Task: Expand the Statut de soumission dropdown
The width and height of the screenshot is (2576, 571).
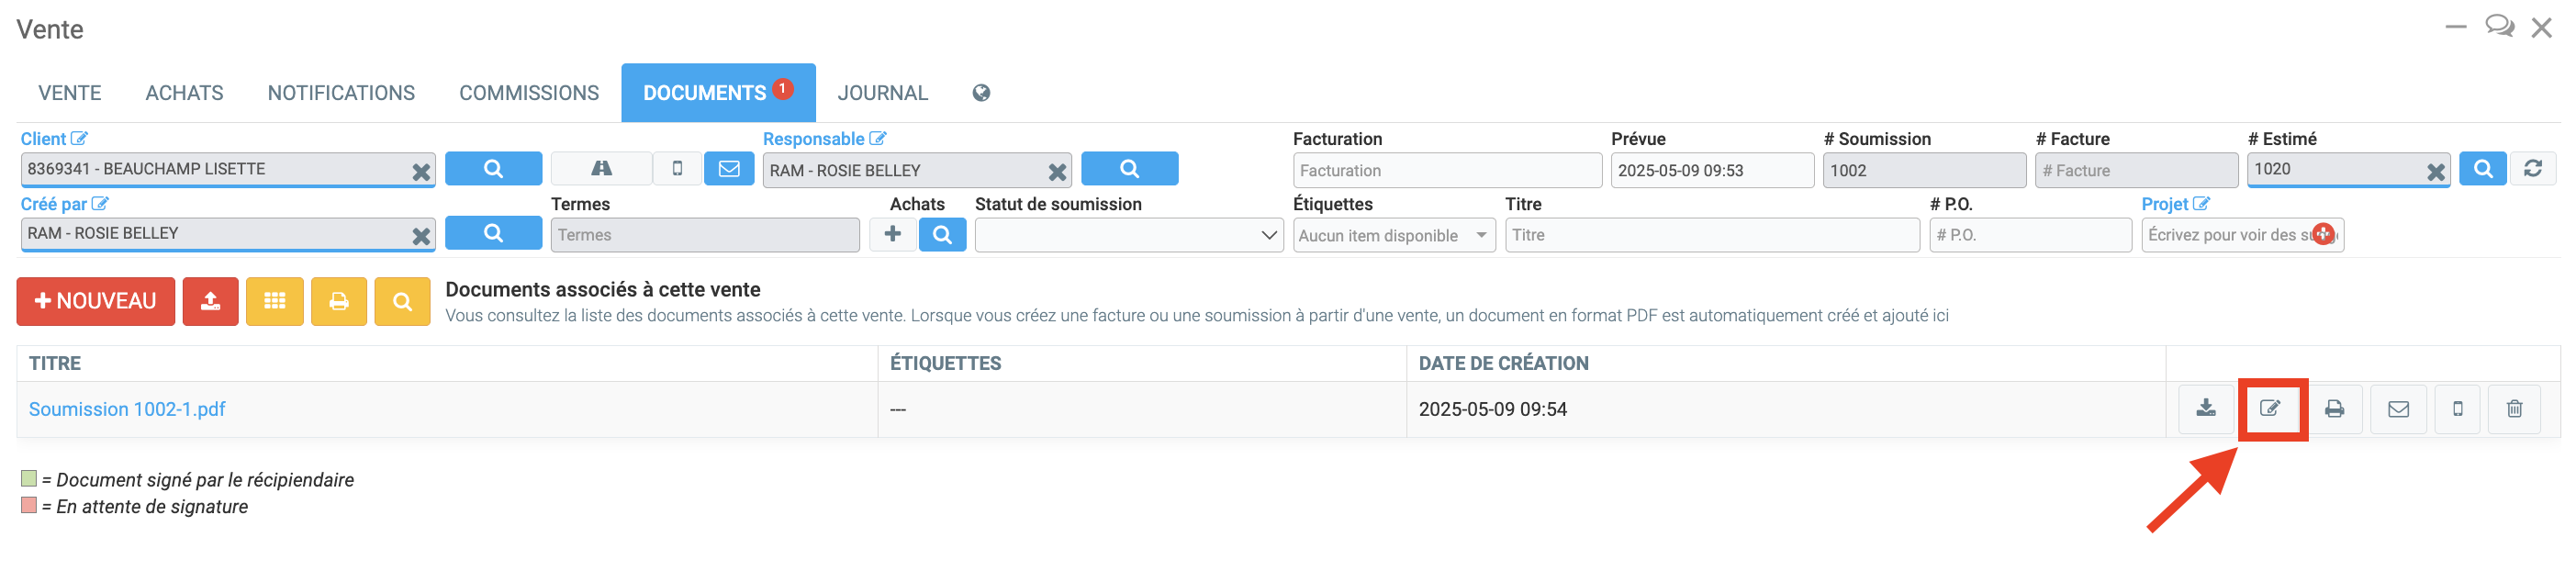Action: coord(1128,235)
